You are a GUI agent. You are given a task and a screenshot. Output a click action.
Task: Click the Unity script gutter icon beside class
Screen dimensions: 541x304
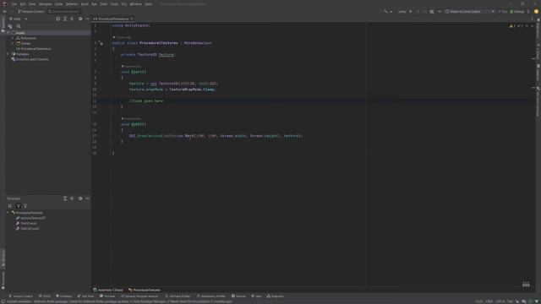[101, 43]
